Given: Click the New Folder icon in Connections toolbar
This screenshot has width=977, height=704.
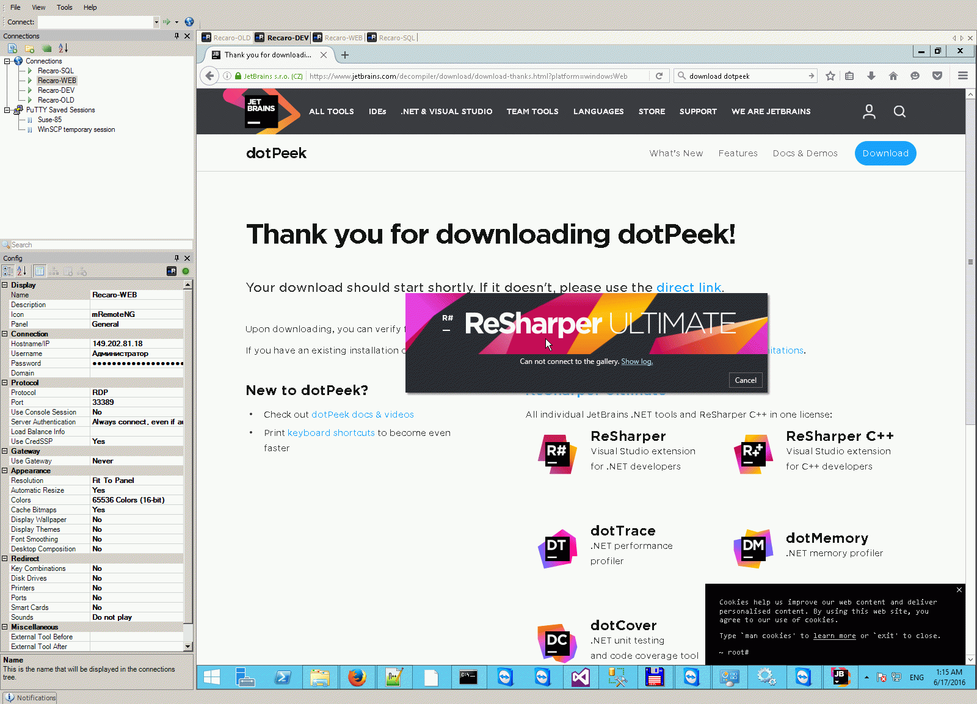Looking at the screenshot, I should pyautogui.click(x=29, y=48).
